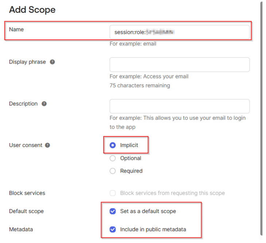Click the Display phrase label text
The image size is (266, 243).
click(27, 62)
